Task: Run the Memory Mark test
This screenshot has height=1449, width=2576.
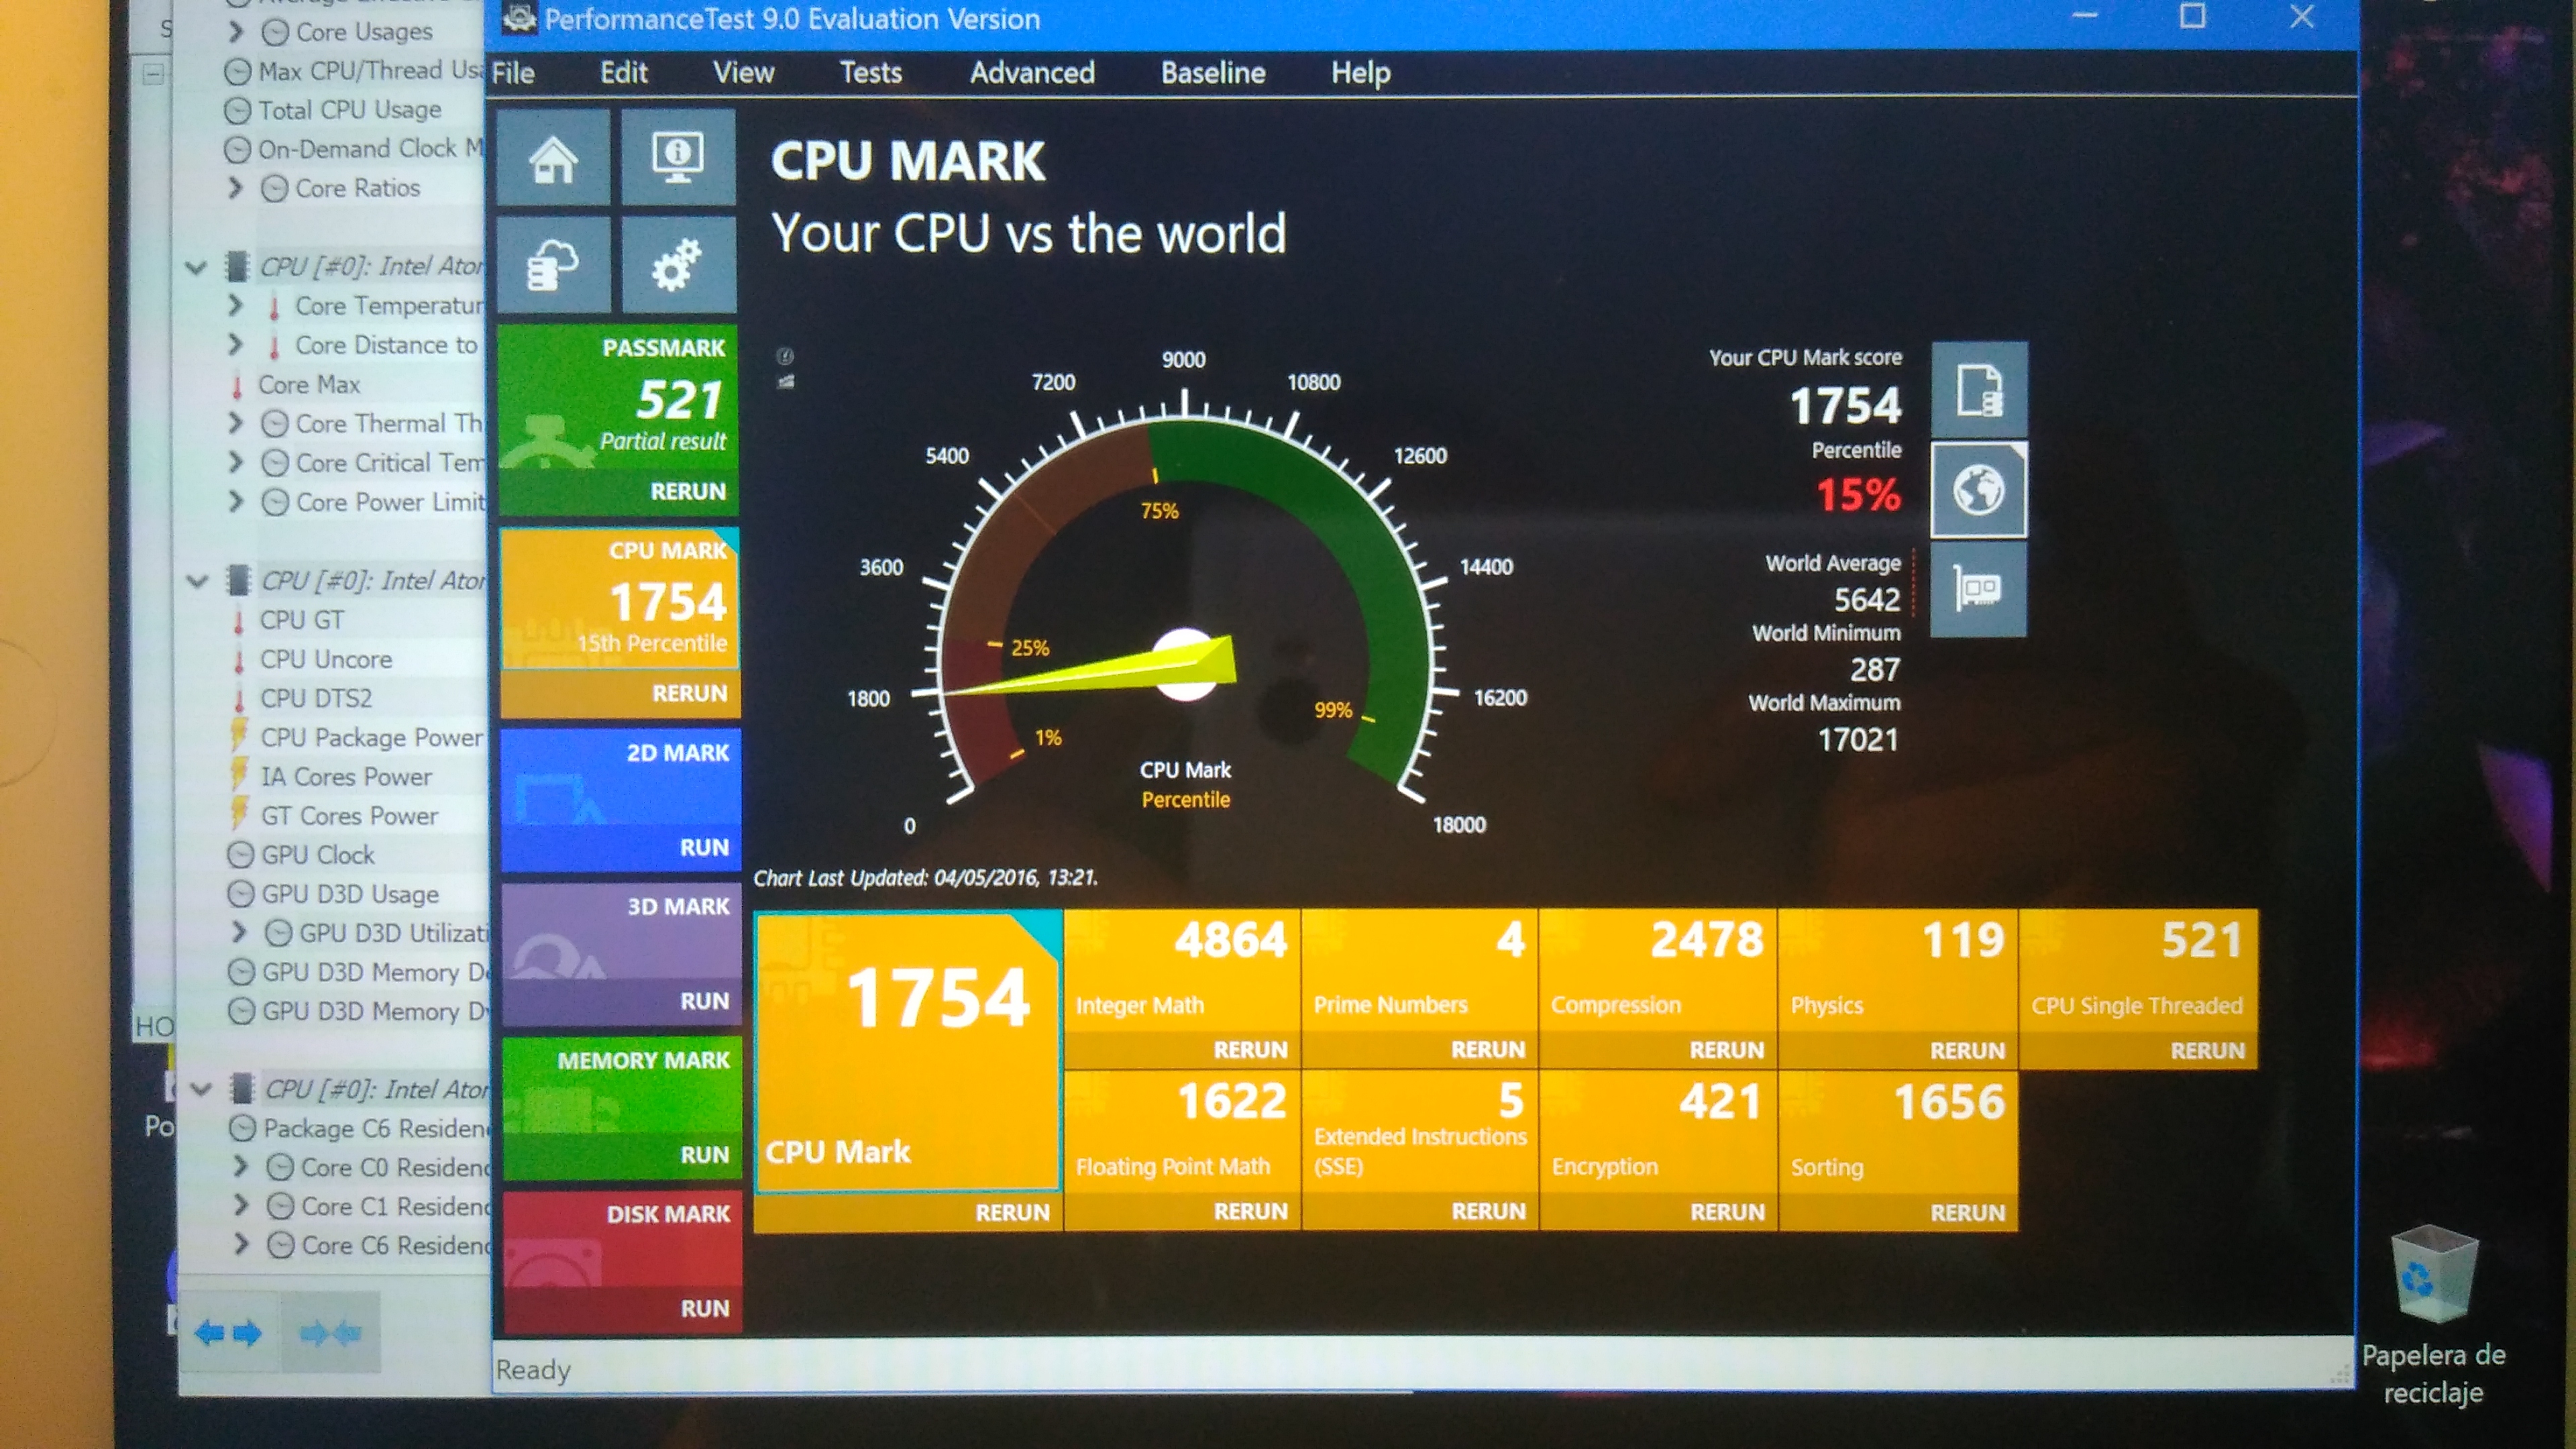Action: coord(705,1154)
